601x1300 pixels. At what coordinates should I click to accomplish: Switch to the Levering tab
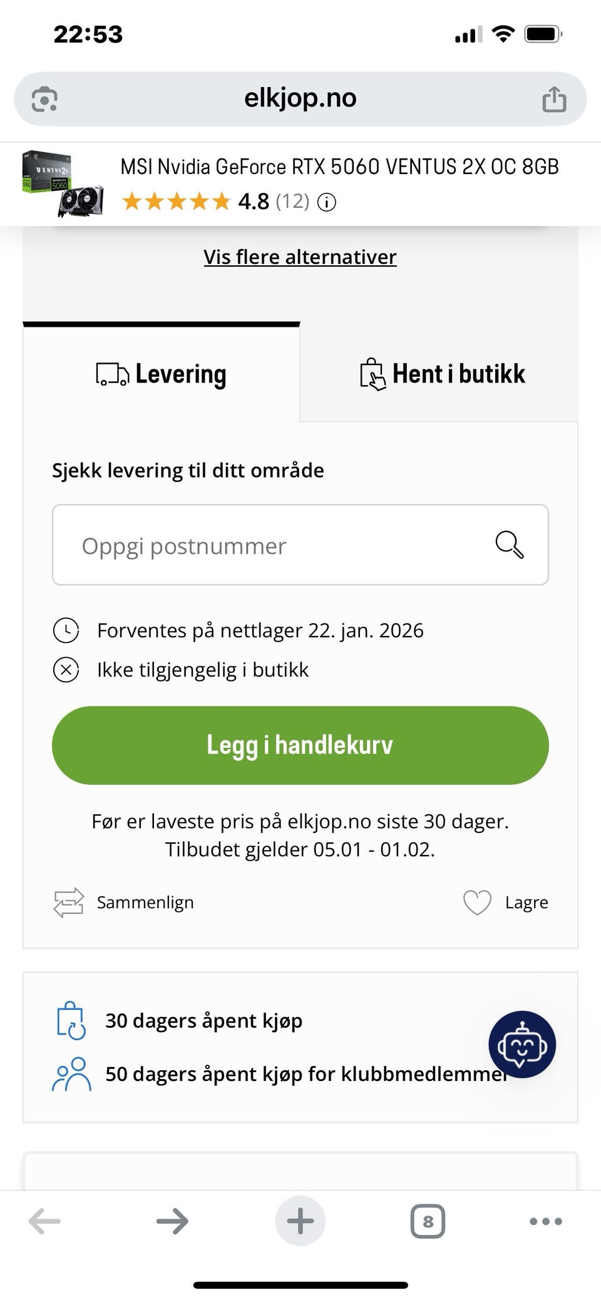click(x=162, y=374)
